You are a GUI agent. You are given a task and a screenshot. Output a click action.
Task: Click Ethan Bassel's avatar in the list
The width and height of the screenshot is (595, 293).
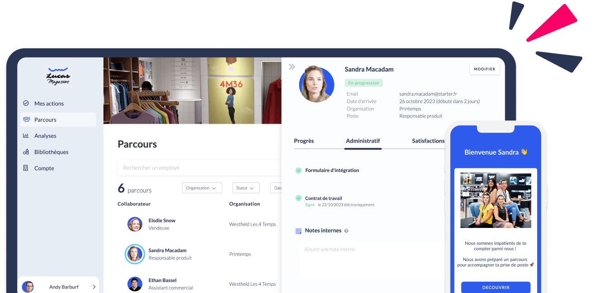click(x=135, y=284)
